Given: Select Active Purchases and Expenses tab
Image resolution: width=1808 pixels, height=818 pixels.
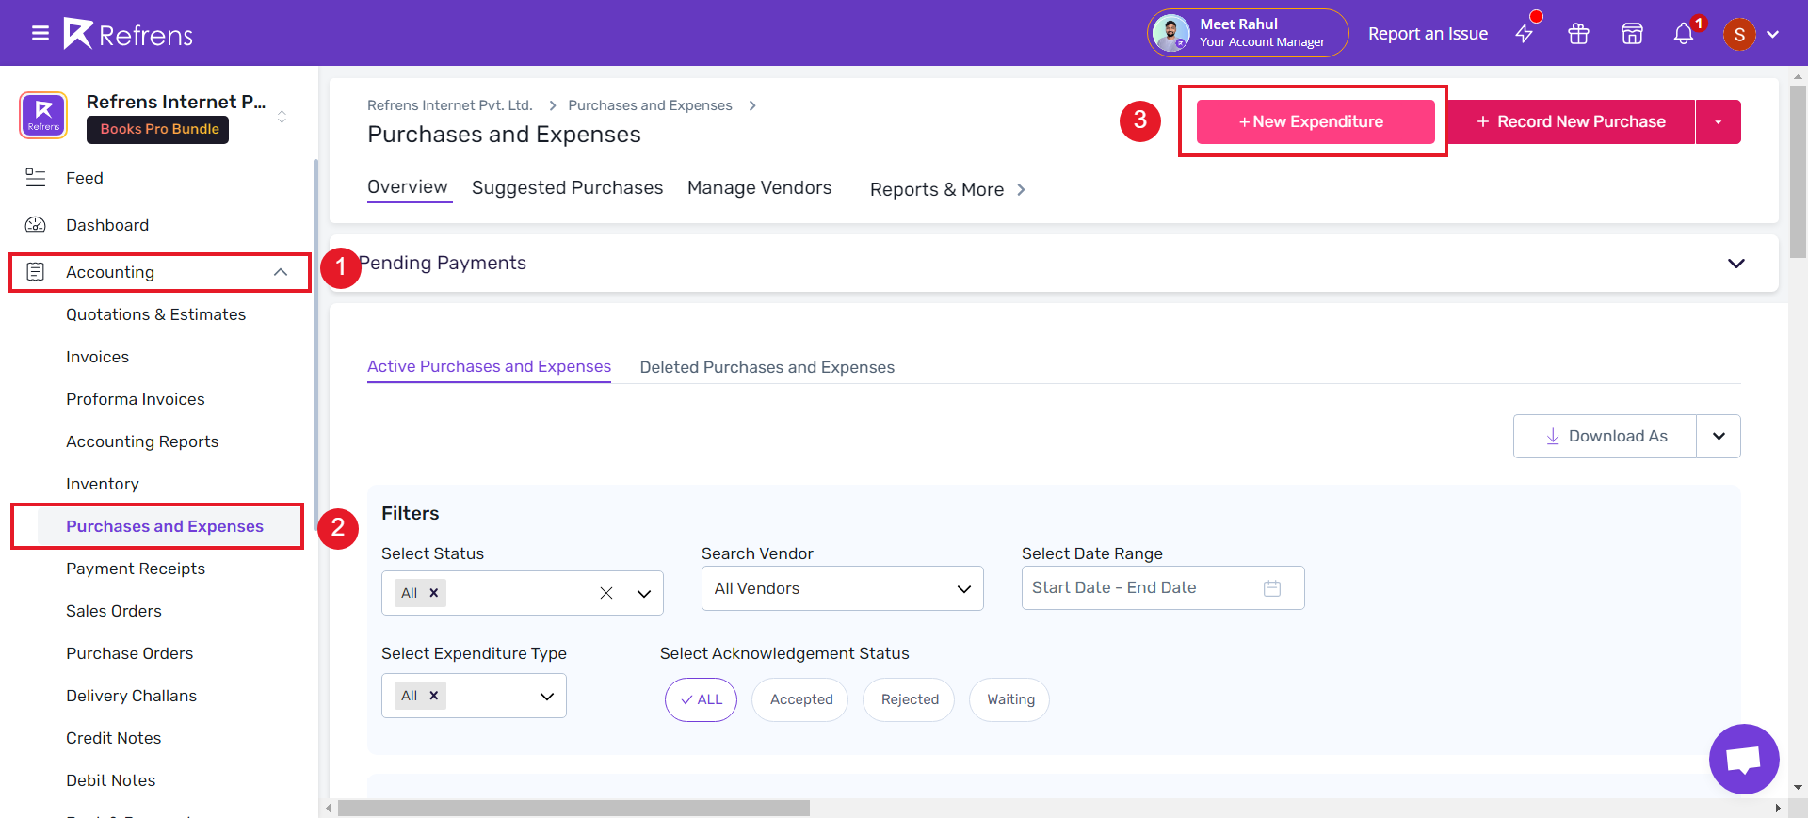Looking at the screenshot, I should coord(489,367).
